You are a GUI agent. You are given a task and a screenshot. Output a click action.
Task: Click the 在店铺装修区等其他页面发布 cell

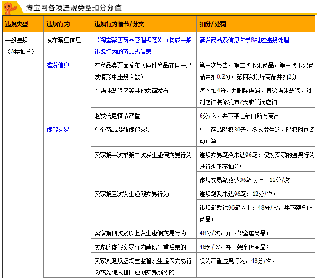pos(132,91)
